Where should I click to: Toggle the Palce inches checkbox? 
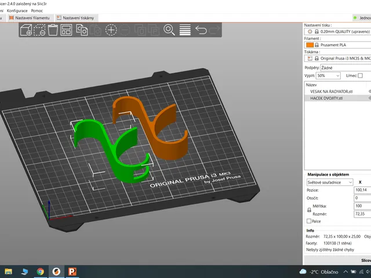pyautogui.click(x=309, y=221)
